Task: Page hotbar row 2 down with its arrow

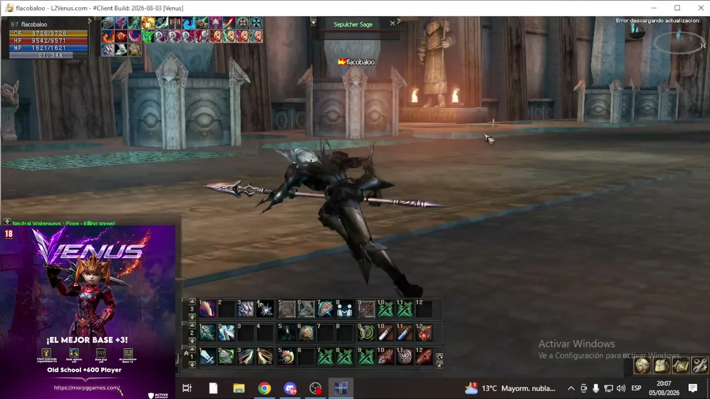Action: click(x=192, y=340)
